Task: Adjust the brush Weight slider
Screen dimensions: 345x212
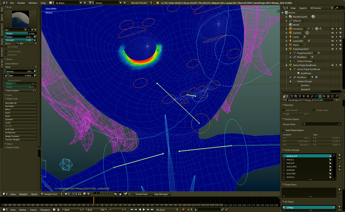Action: tap(21, 33)
